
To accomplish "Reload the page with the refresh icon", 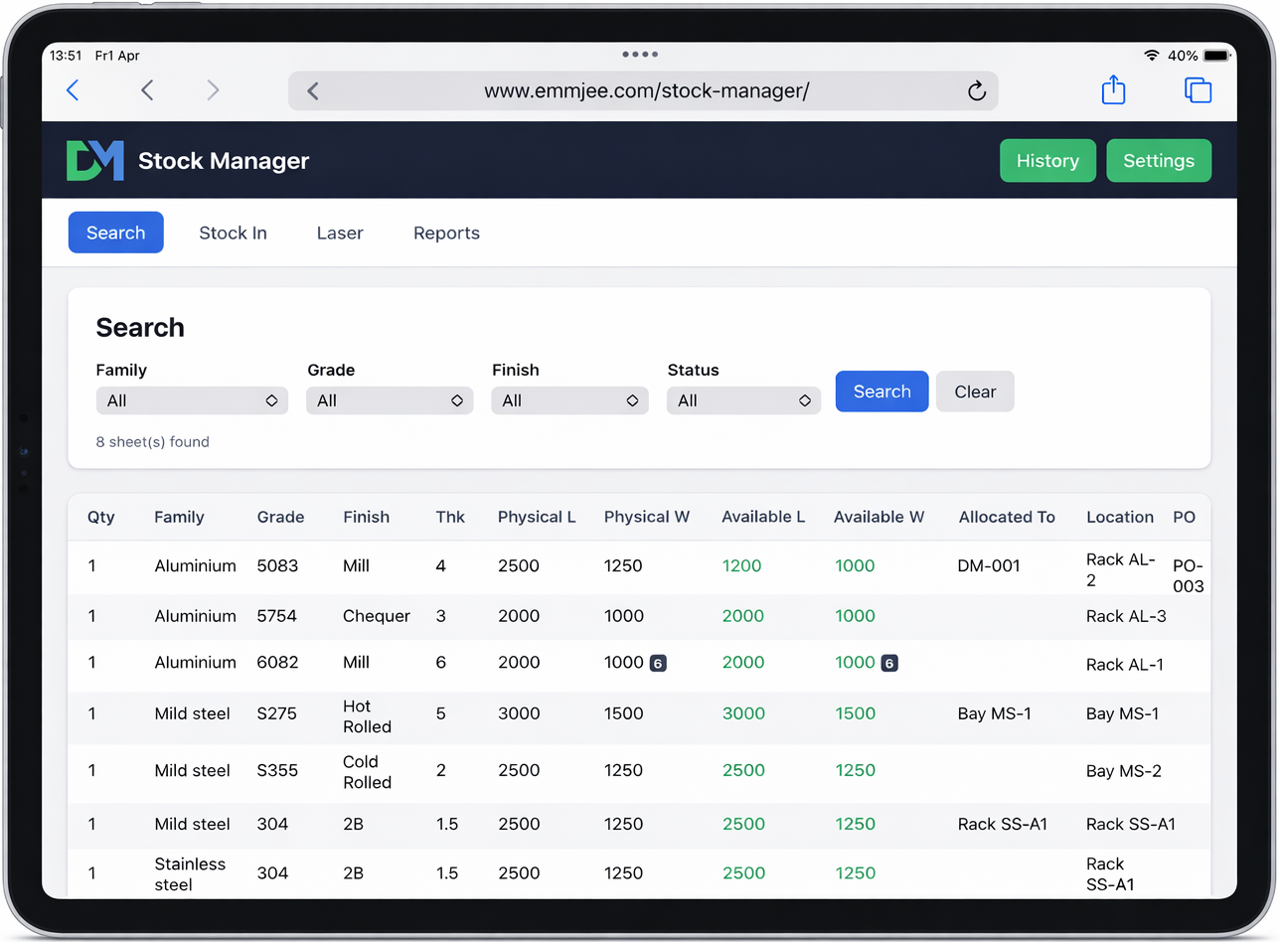I will (977, 91).
